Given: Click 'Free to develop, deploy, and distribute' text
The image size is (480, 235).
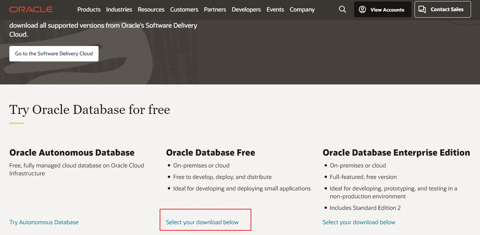Looking at the screenshot, I should [222, 177].
